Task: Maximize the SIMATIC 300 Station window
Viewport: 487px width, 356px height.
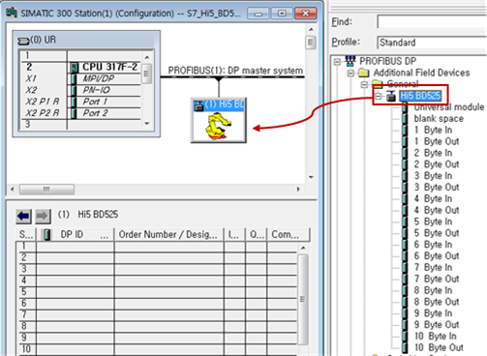Action: (x=282, y=14)
